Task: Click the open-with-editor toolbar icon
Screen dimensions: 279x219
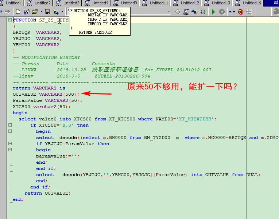Action: pos(27,12)
